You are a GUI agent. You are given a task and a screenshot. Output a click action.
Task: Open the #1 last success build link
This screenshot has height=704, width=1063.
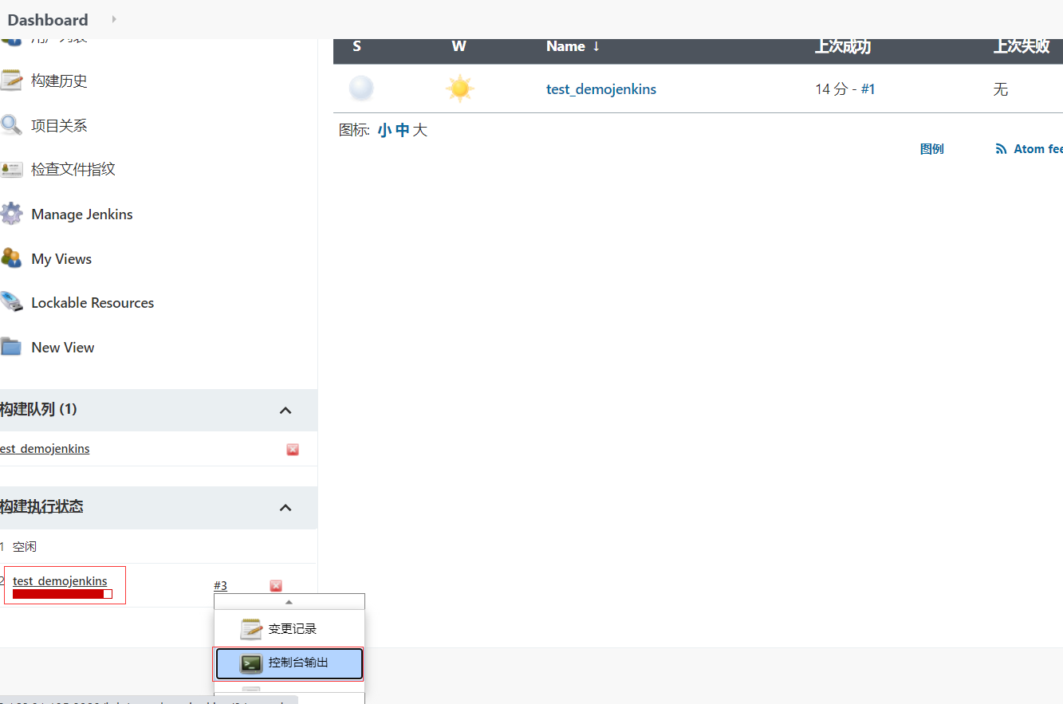868,88
